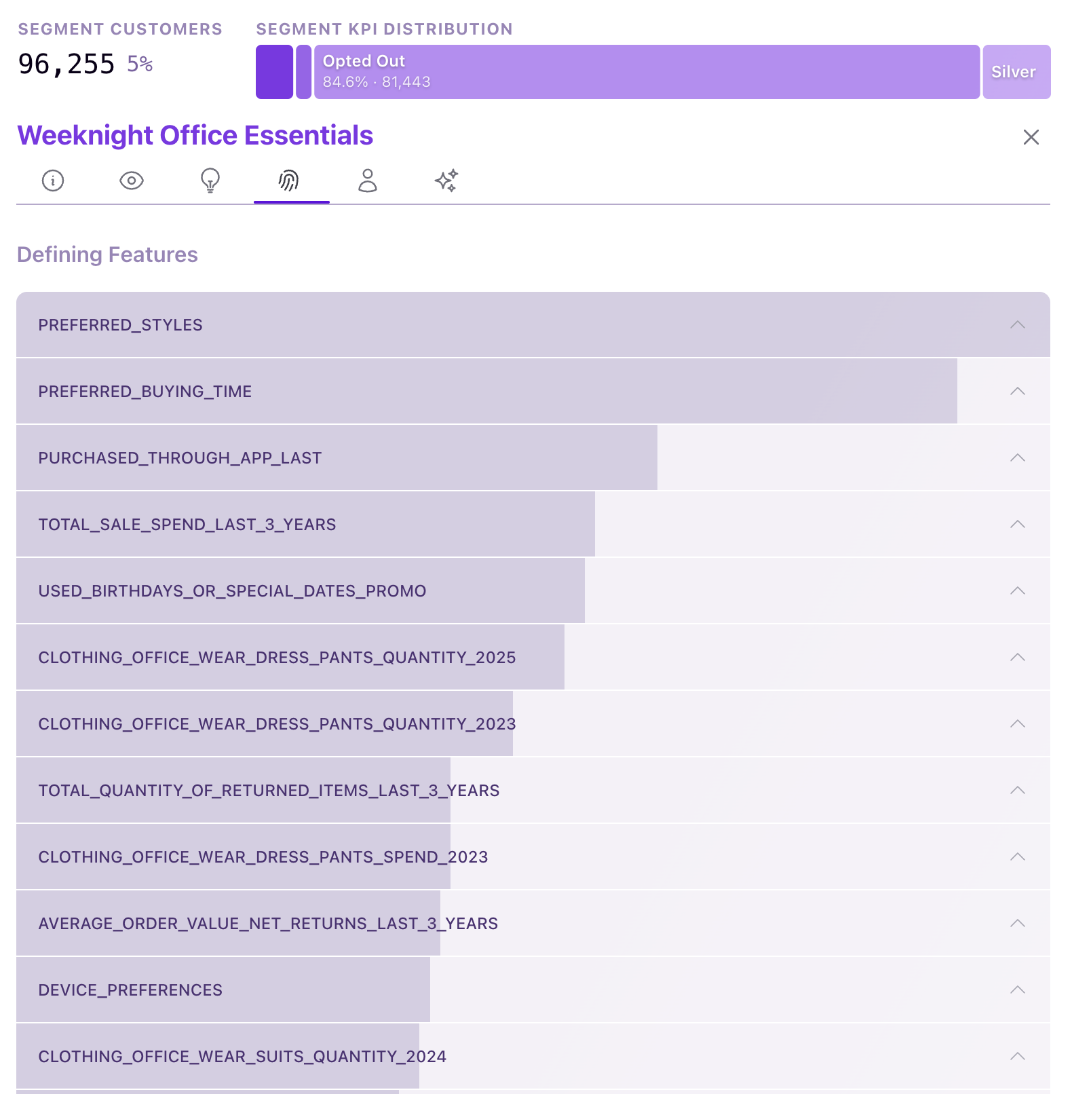Click the AVERAGE_ORDER_VALUE_NET_RETURNS_LAST_3_YEARS label
The height and width of the screenshot is (1094, 1072).
click(x=268, y=924)
